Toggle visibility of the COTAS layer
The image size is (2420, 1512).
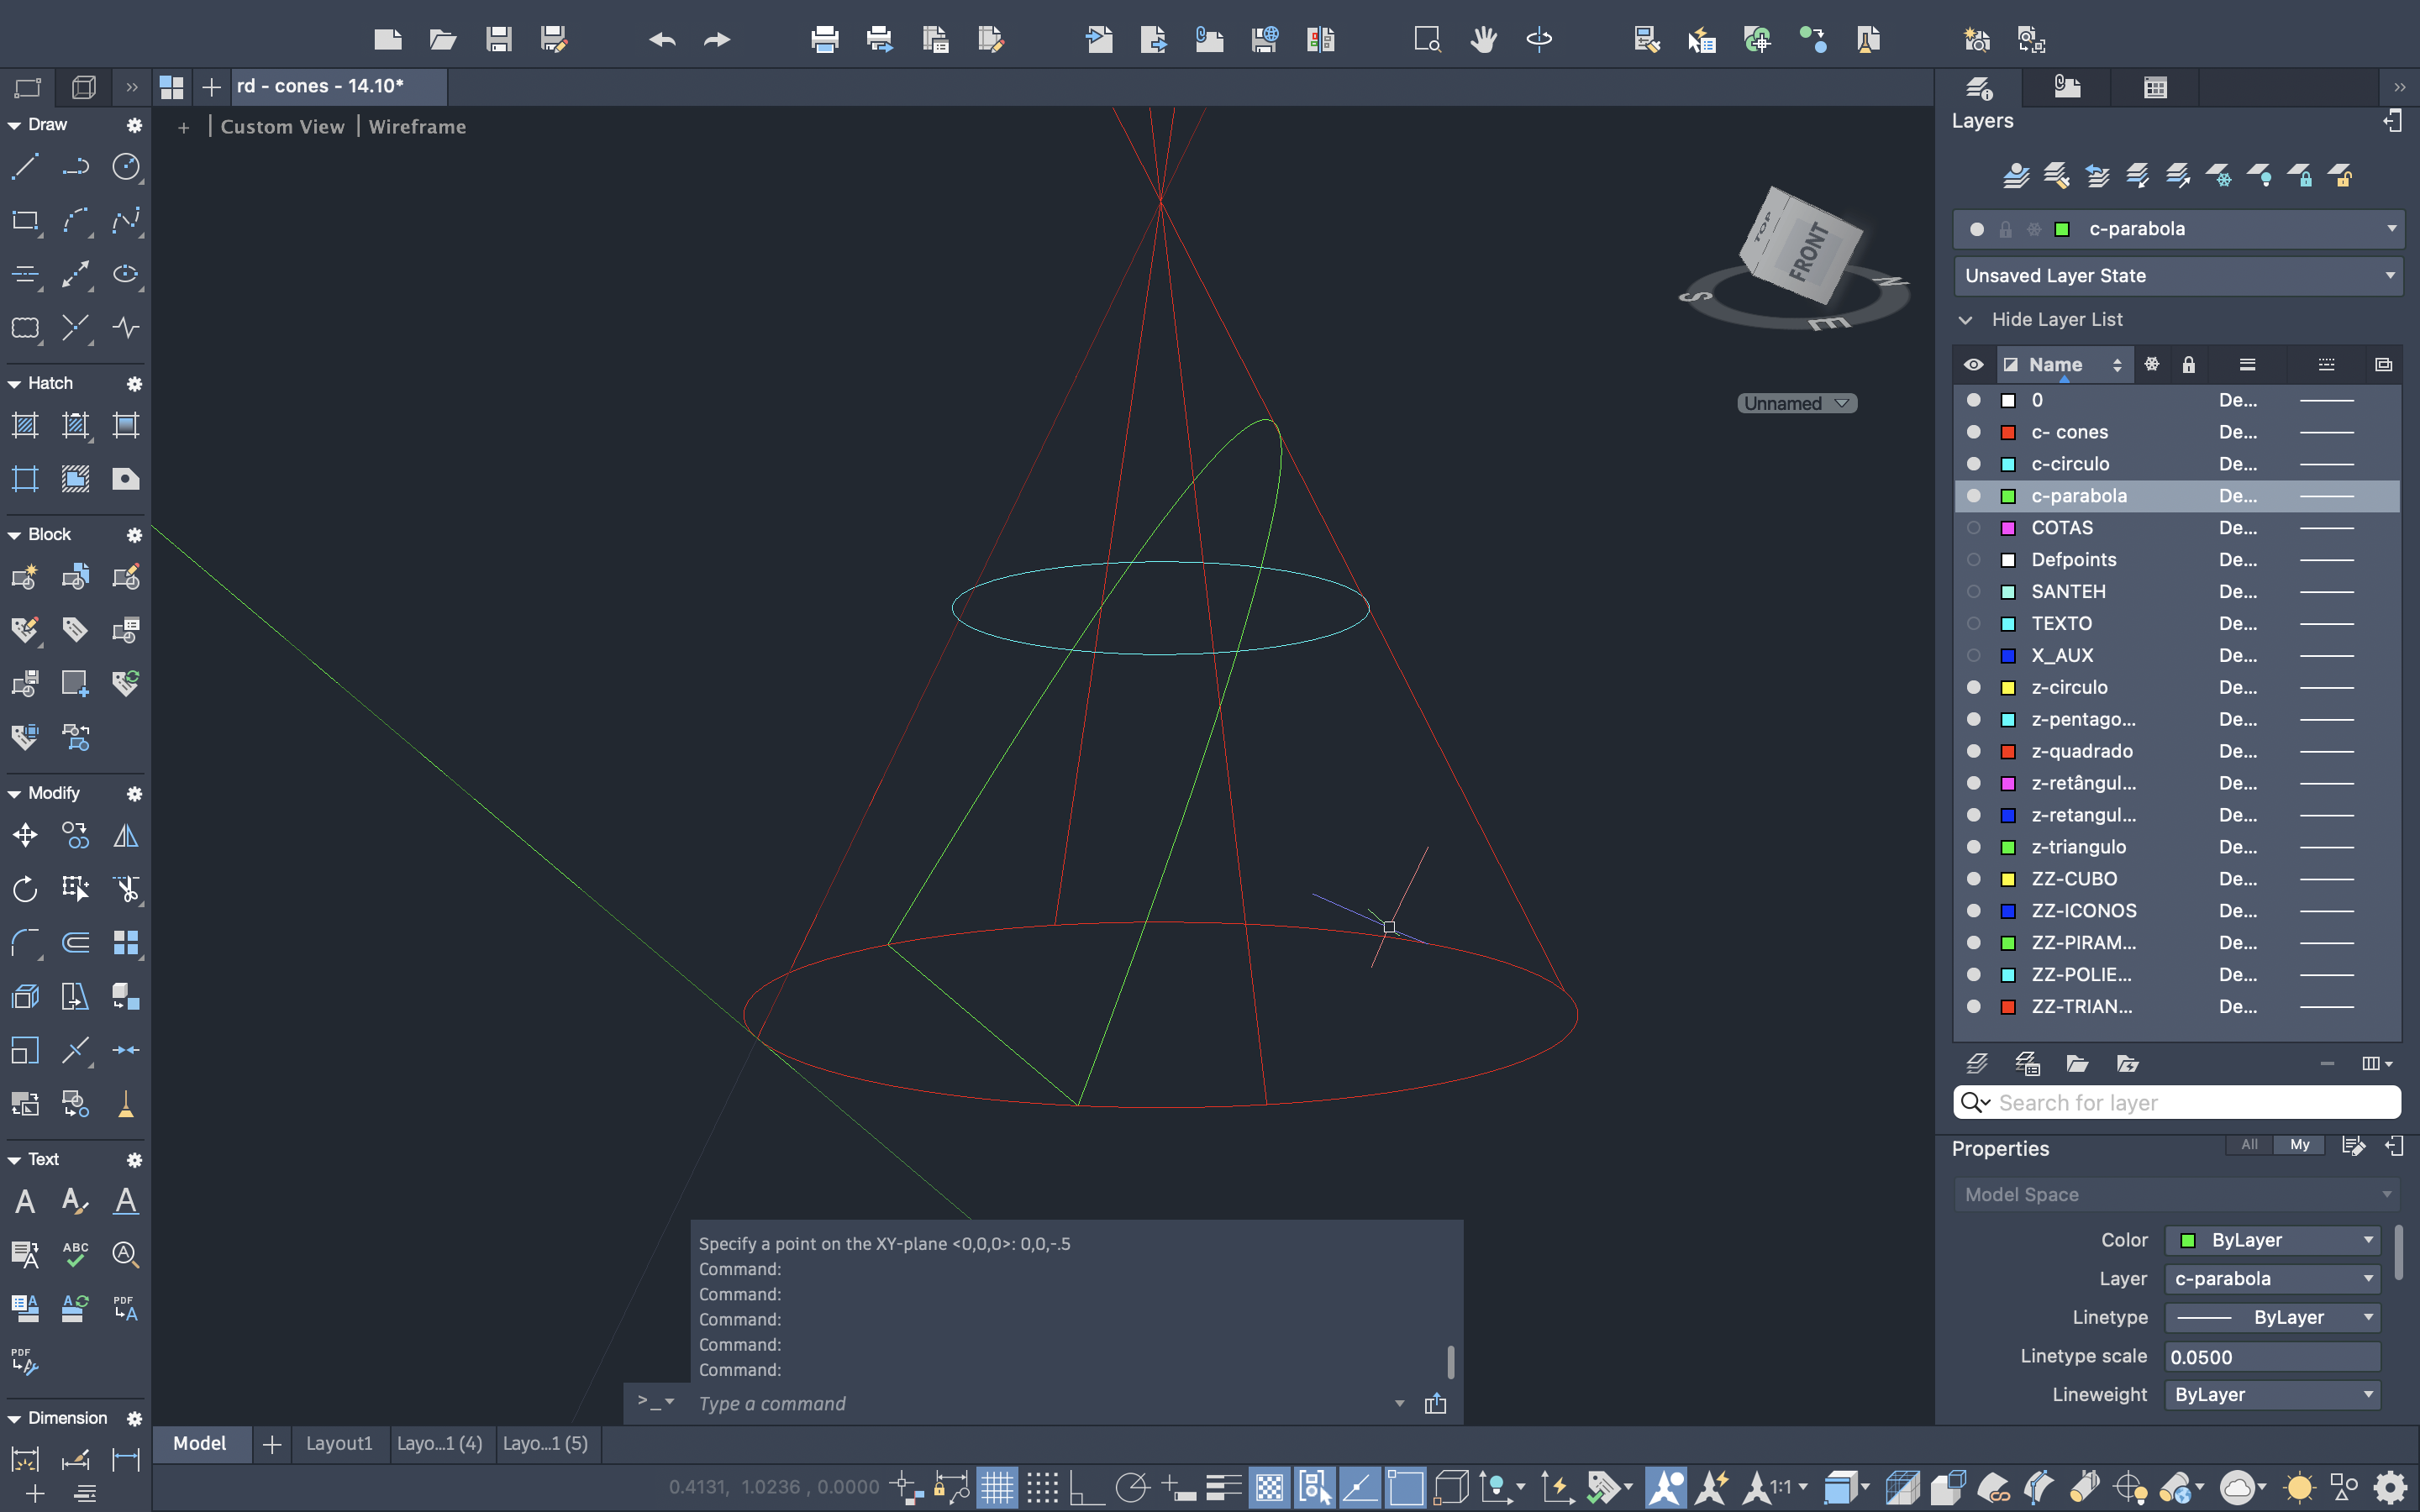(1973, 528)
